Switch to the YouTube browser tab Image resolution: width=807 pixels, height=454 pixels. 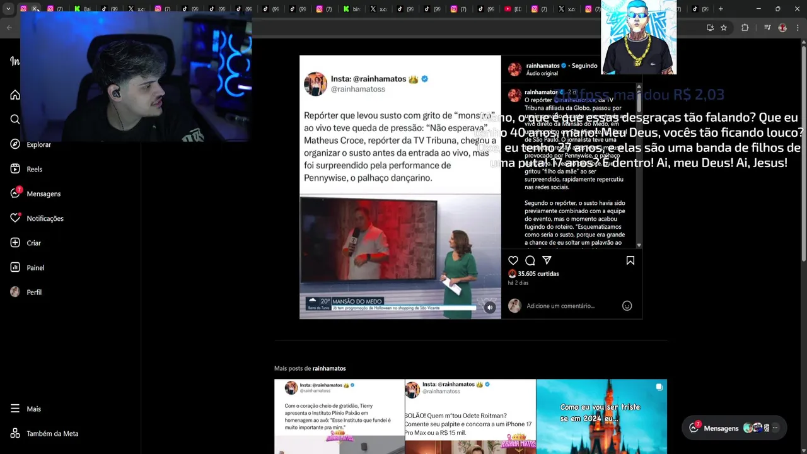pyautogui.click(x=508, y=9)
